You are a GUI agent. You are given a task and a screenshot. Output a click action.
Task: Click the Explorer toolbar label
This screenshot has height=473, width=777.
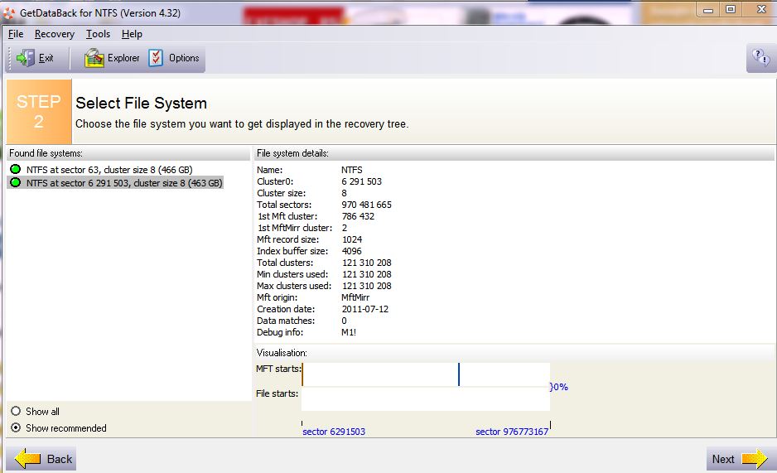[123, 58]
